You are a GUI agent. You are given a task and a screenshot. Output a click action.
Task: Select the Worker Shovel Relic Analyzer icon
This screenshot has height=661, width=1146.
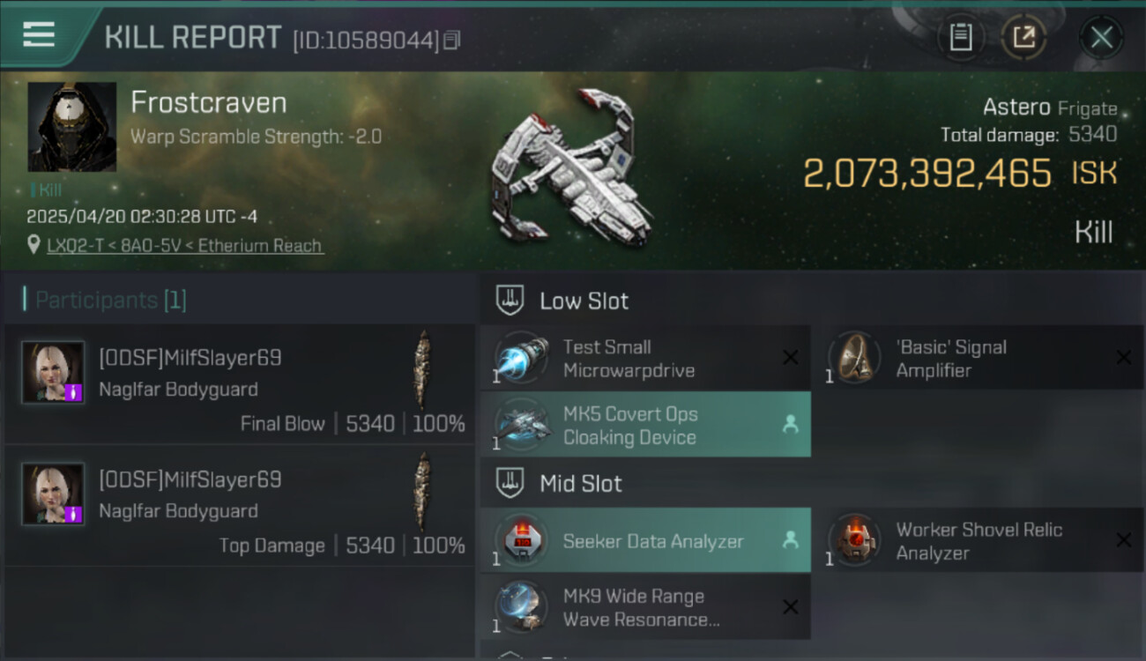[854, 540]
